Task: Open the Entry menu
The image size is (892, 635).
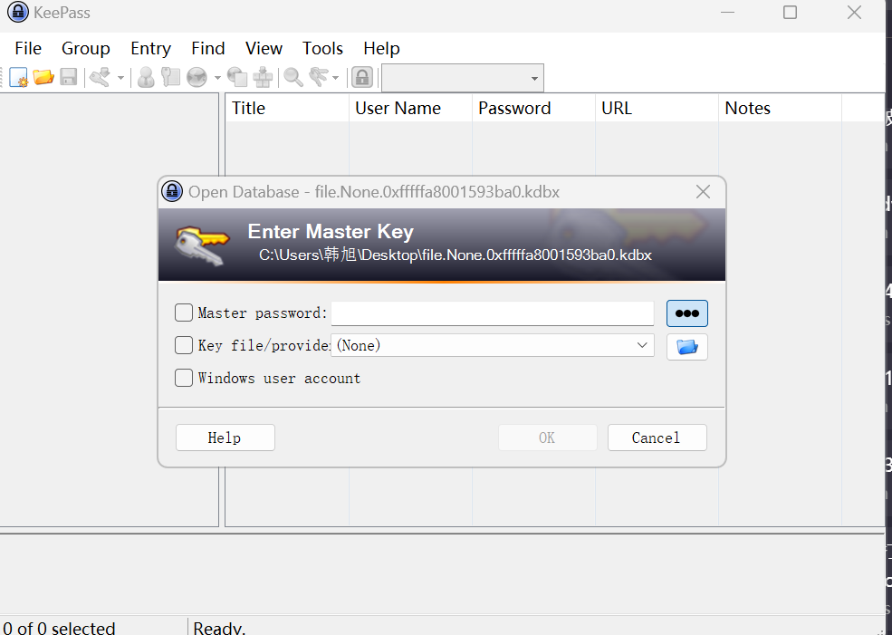Action: pos(150,48)
